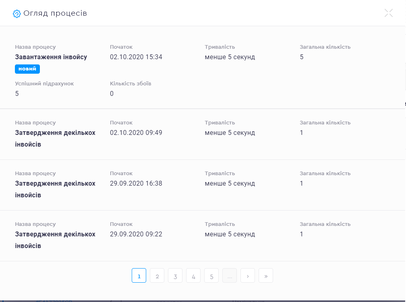Open page 2 of process list
406x302 pixels.
point(157,276)
